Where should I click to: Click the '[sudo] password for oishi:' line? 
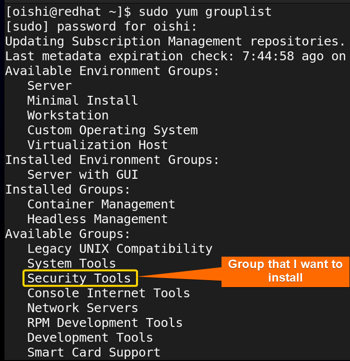101,26
